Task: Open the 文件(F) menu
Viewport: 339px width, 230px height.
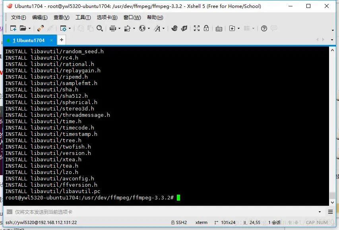Action: tap(18, 17)
